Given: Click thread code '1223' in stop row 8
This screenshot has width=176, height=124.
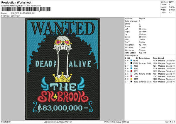Looking at the screenshot, I should pos(155,79).
